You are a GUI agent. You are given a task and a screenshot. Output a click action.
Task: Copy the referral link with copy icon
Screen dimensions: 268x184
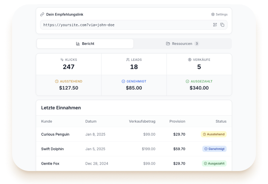222,25
